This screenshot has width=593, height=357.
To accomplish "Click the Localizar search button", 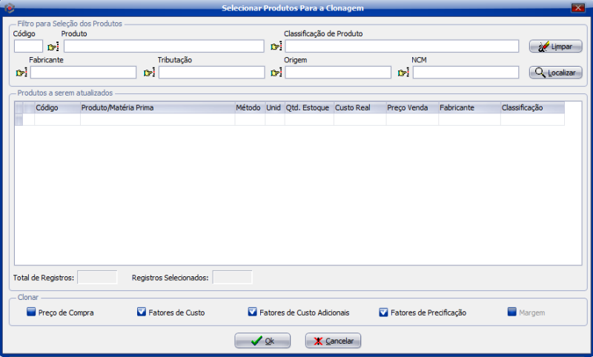I will (x=555, y=73).
